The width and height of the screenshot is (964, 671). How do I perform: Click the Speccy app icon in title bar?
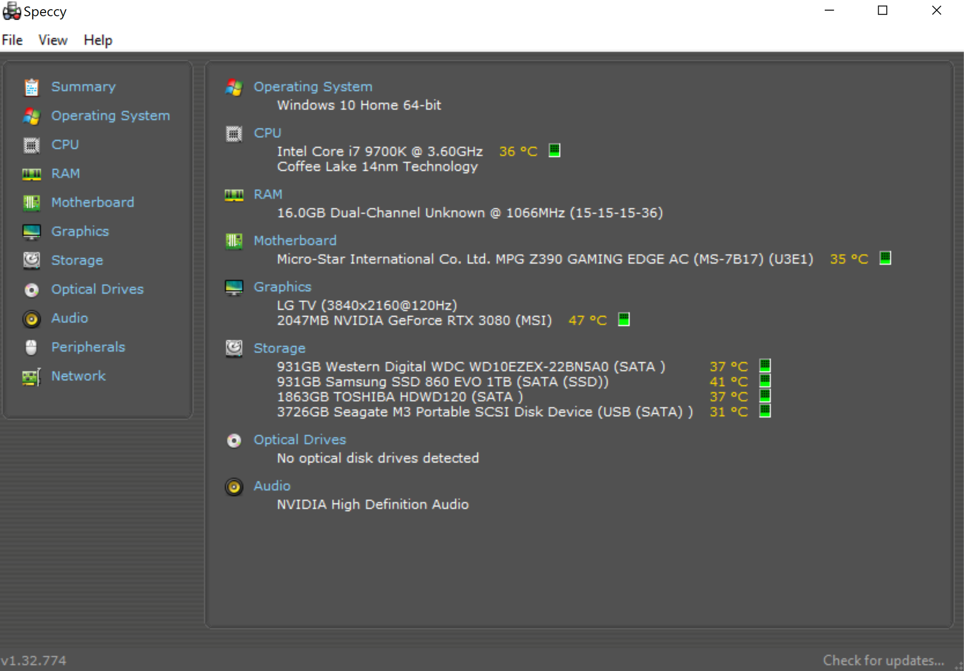12,11
